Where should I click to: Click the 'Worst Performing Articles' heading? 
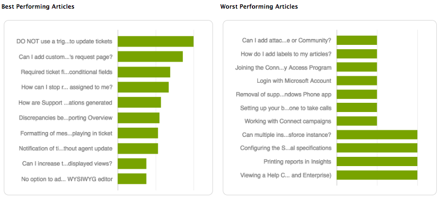(x=259, y=6)
